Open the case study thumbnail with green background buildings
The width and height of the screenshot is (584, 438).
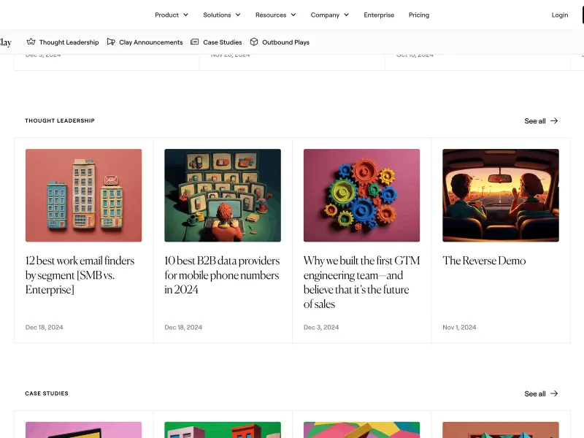[x=223, y=430]
